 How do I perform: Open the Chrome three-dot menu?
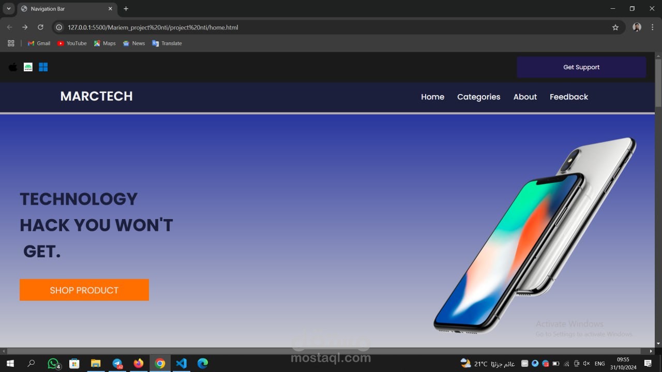(x=653, y=27)
